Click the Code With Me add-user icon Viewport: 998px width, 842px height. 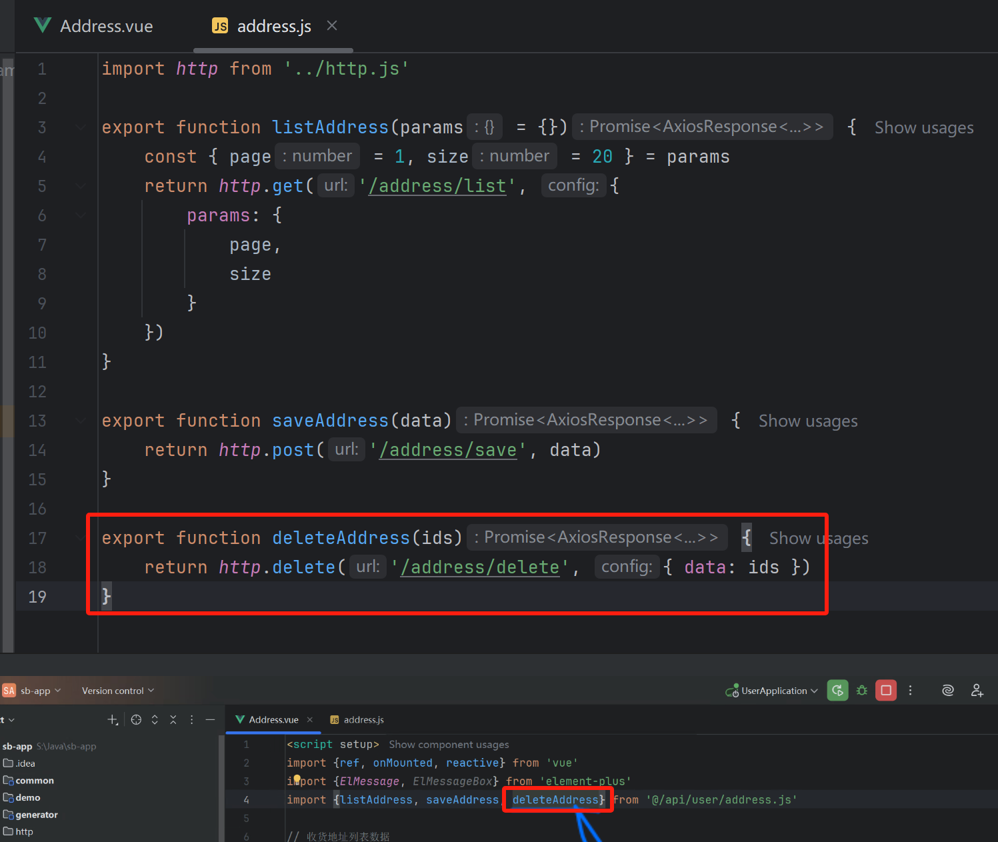tap(977, 691)
